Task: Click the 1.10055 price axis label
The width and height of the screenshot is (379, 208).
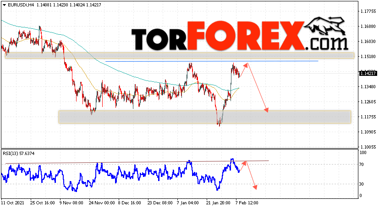Action: [368, 147]
